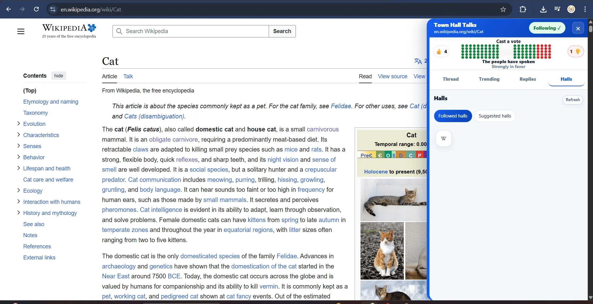Reload the page with the refresh icon
593x304 pixels.
click(x=36, y=9)
